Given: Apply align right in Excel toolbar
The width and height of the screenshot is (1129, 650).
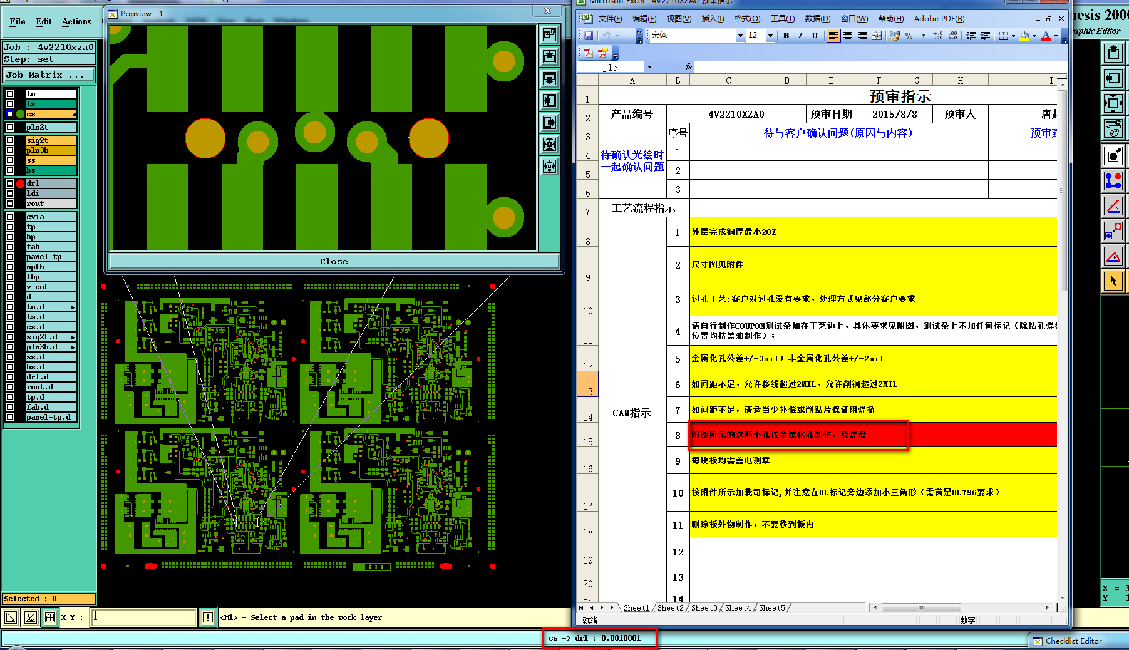Looking at the screenshot, I should point(862,36).
